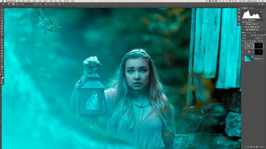Open the Window menu
Viewport: 266px width, 149px height.
(66, 1)
